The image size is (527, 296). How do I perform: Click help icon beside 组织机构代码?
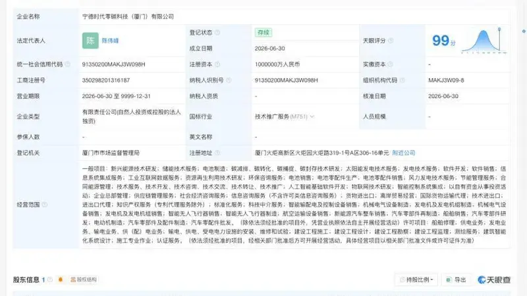click(x=402, y=80)
